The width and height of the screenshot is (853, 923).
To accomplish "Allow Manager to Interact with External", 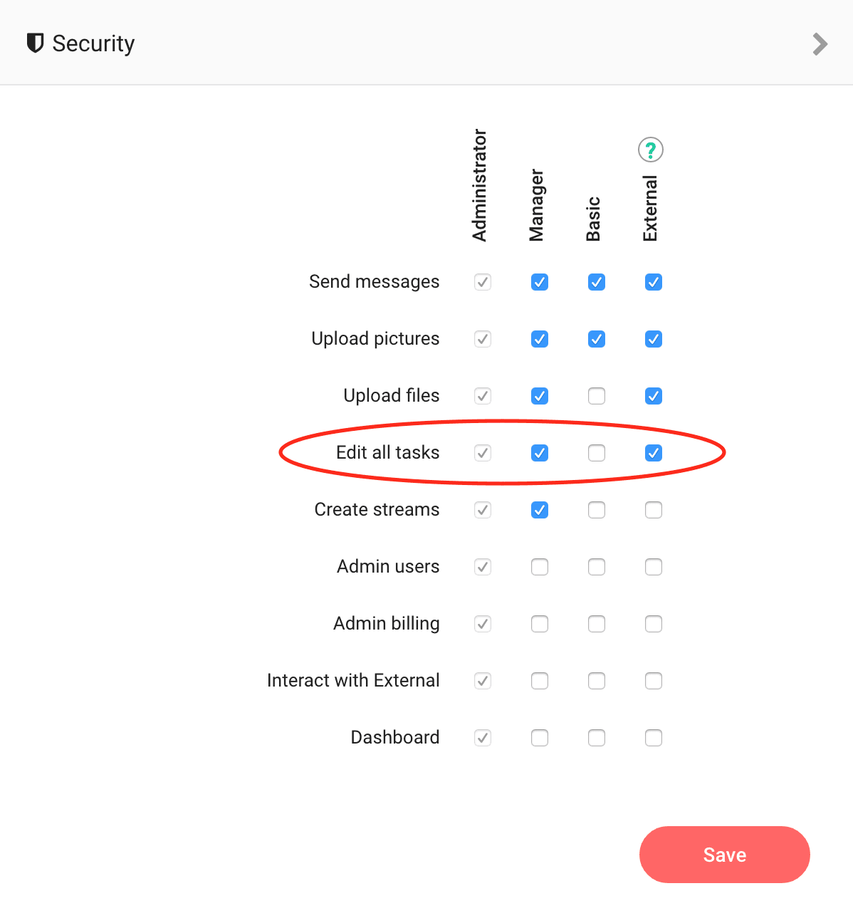I will [540, 681].
